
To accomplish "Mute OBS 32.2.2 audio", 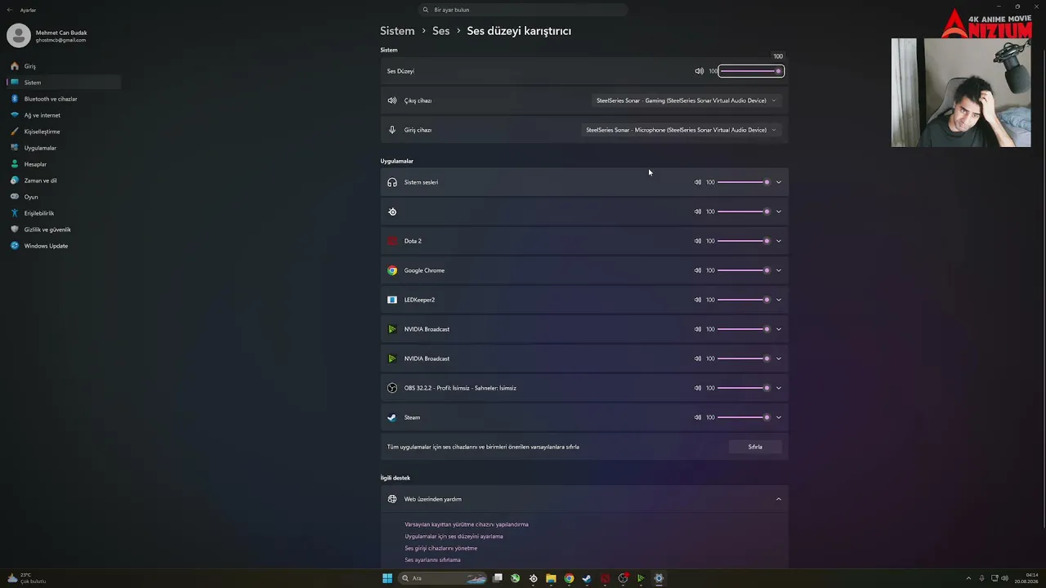I will (x=698, y=388).
